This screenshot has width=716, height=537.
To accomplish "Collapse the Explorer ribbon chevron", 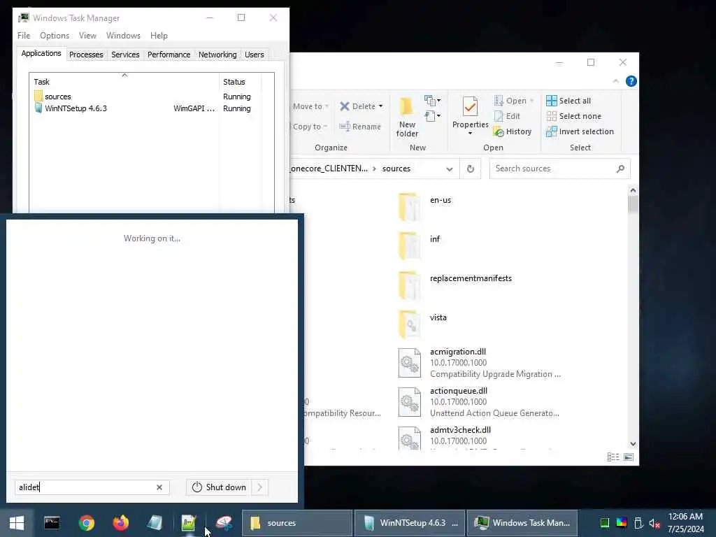I will (x=615, y=81).
